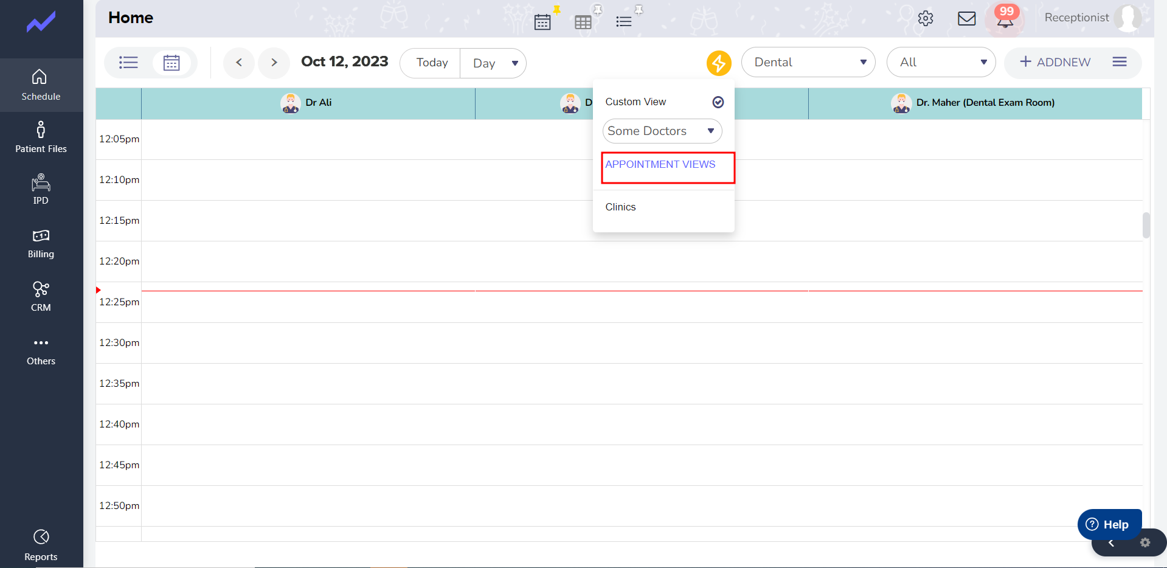
Task: Click the red current-time marker arrow
Action: pos(98,290)
